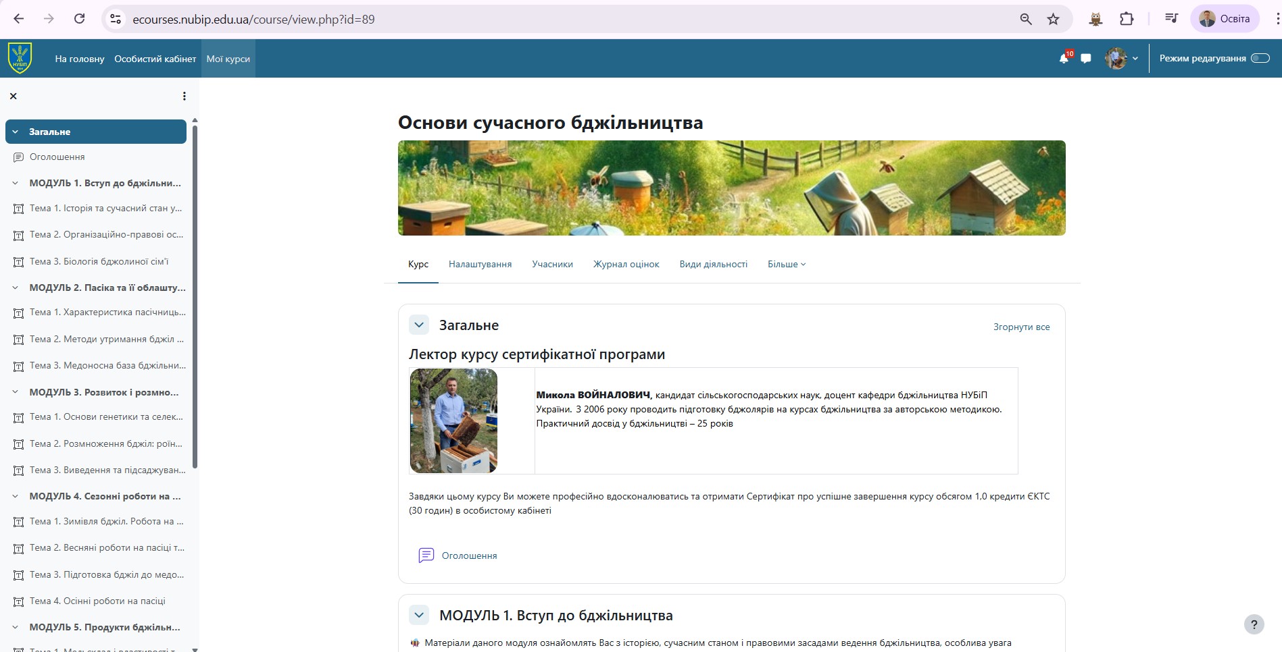This screenshot has height=652, width=1282.
Task: Open Тема 3. Медоносна база
Action: tap(107, 366)
